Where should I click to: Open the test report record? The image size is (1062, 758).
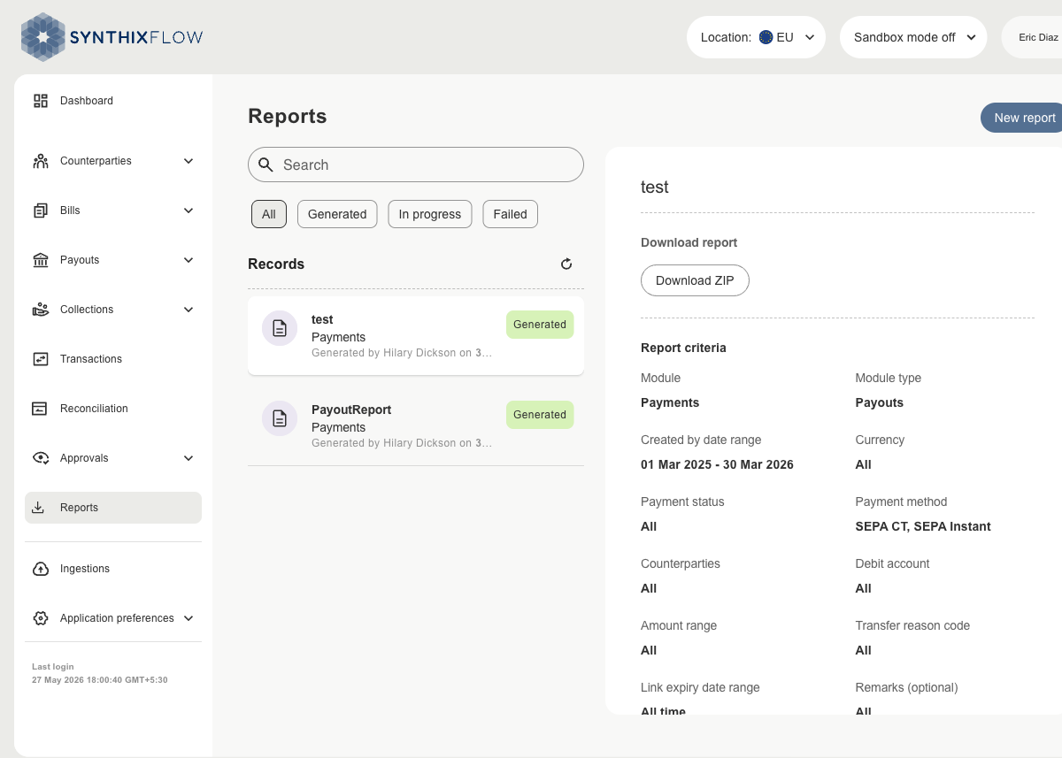(x=416, y=335)
